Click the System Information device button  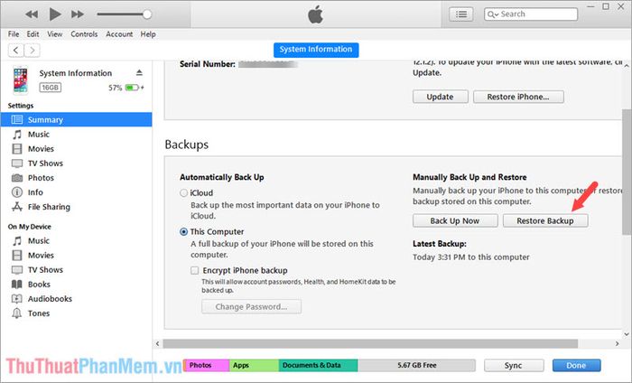click(x=316, y=50)
